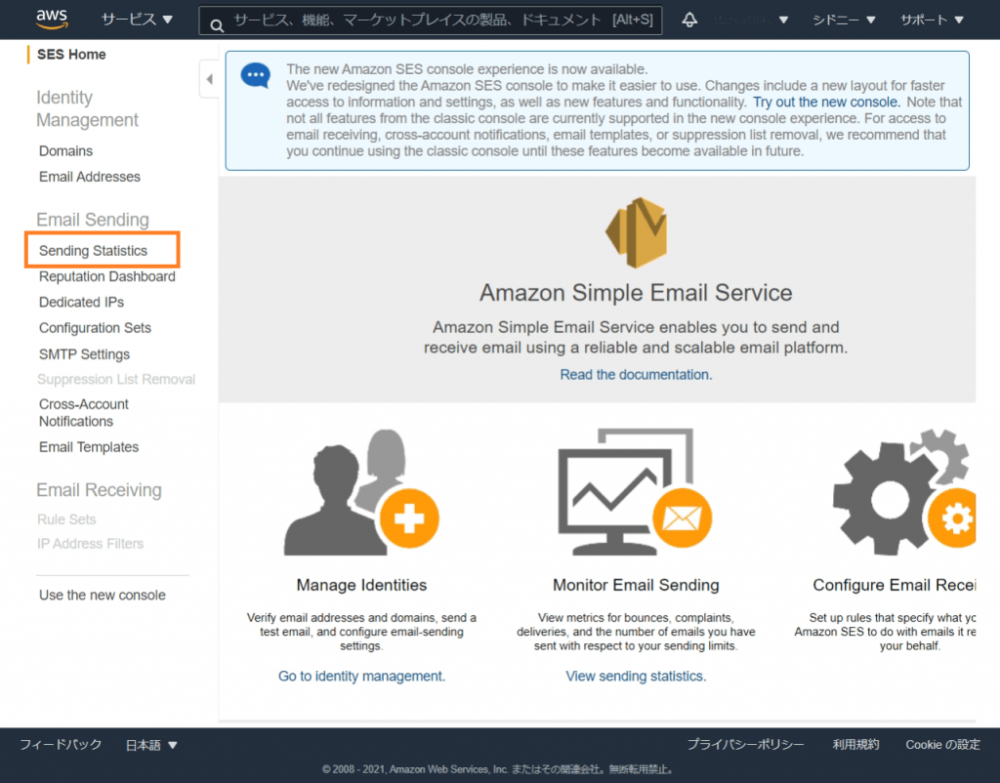Expand the サービス services dropdown
Viewport: 1000px width, 783px height.
[137, 20]
